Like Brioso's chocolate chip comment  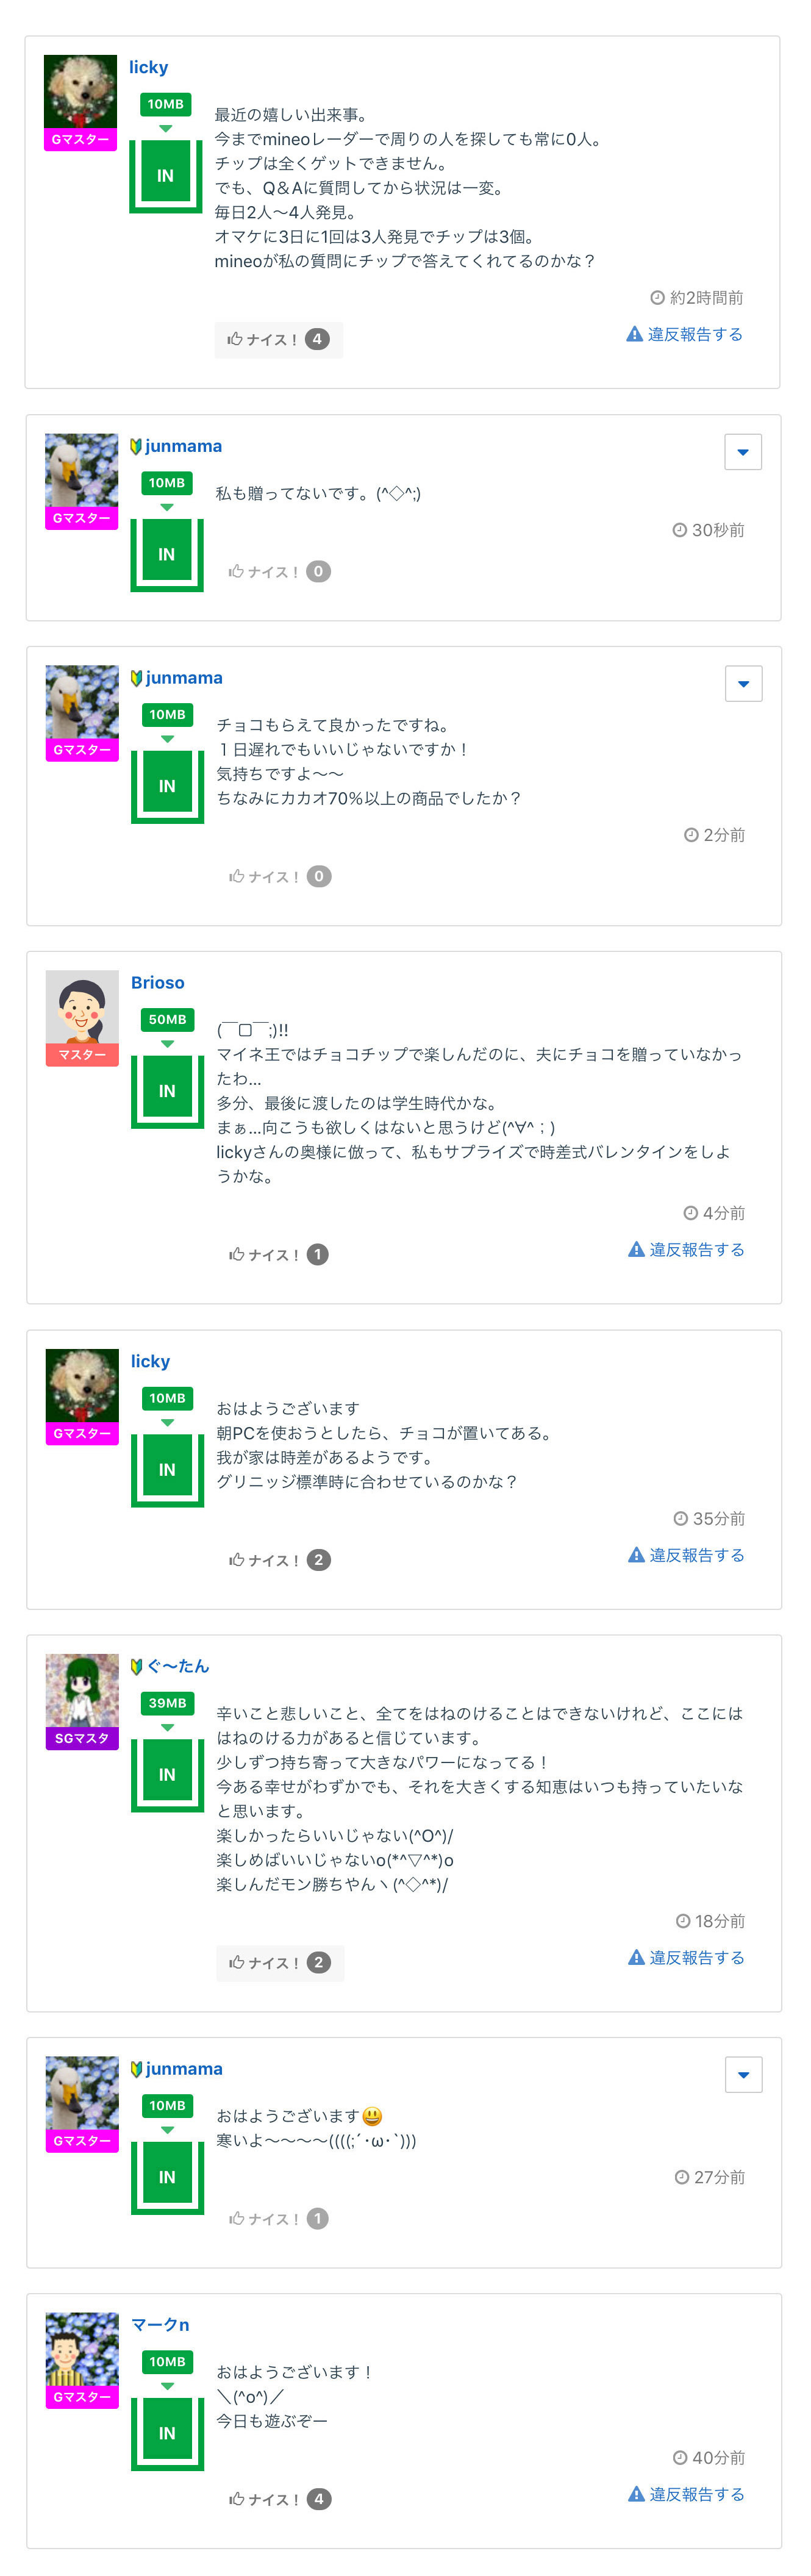278,1254
